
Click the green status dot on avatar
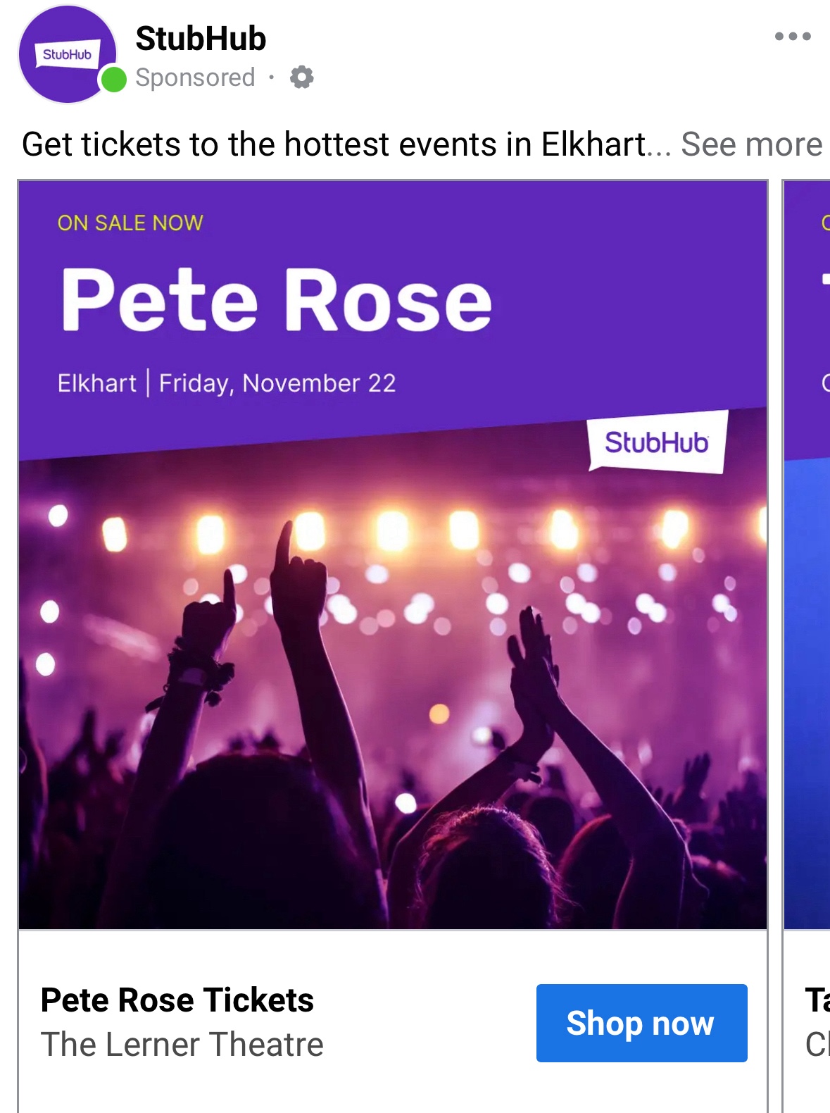(113, 80)
